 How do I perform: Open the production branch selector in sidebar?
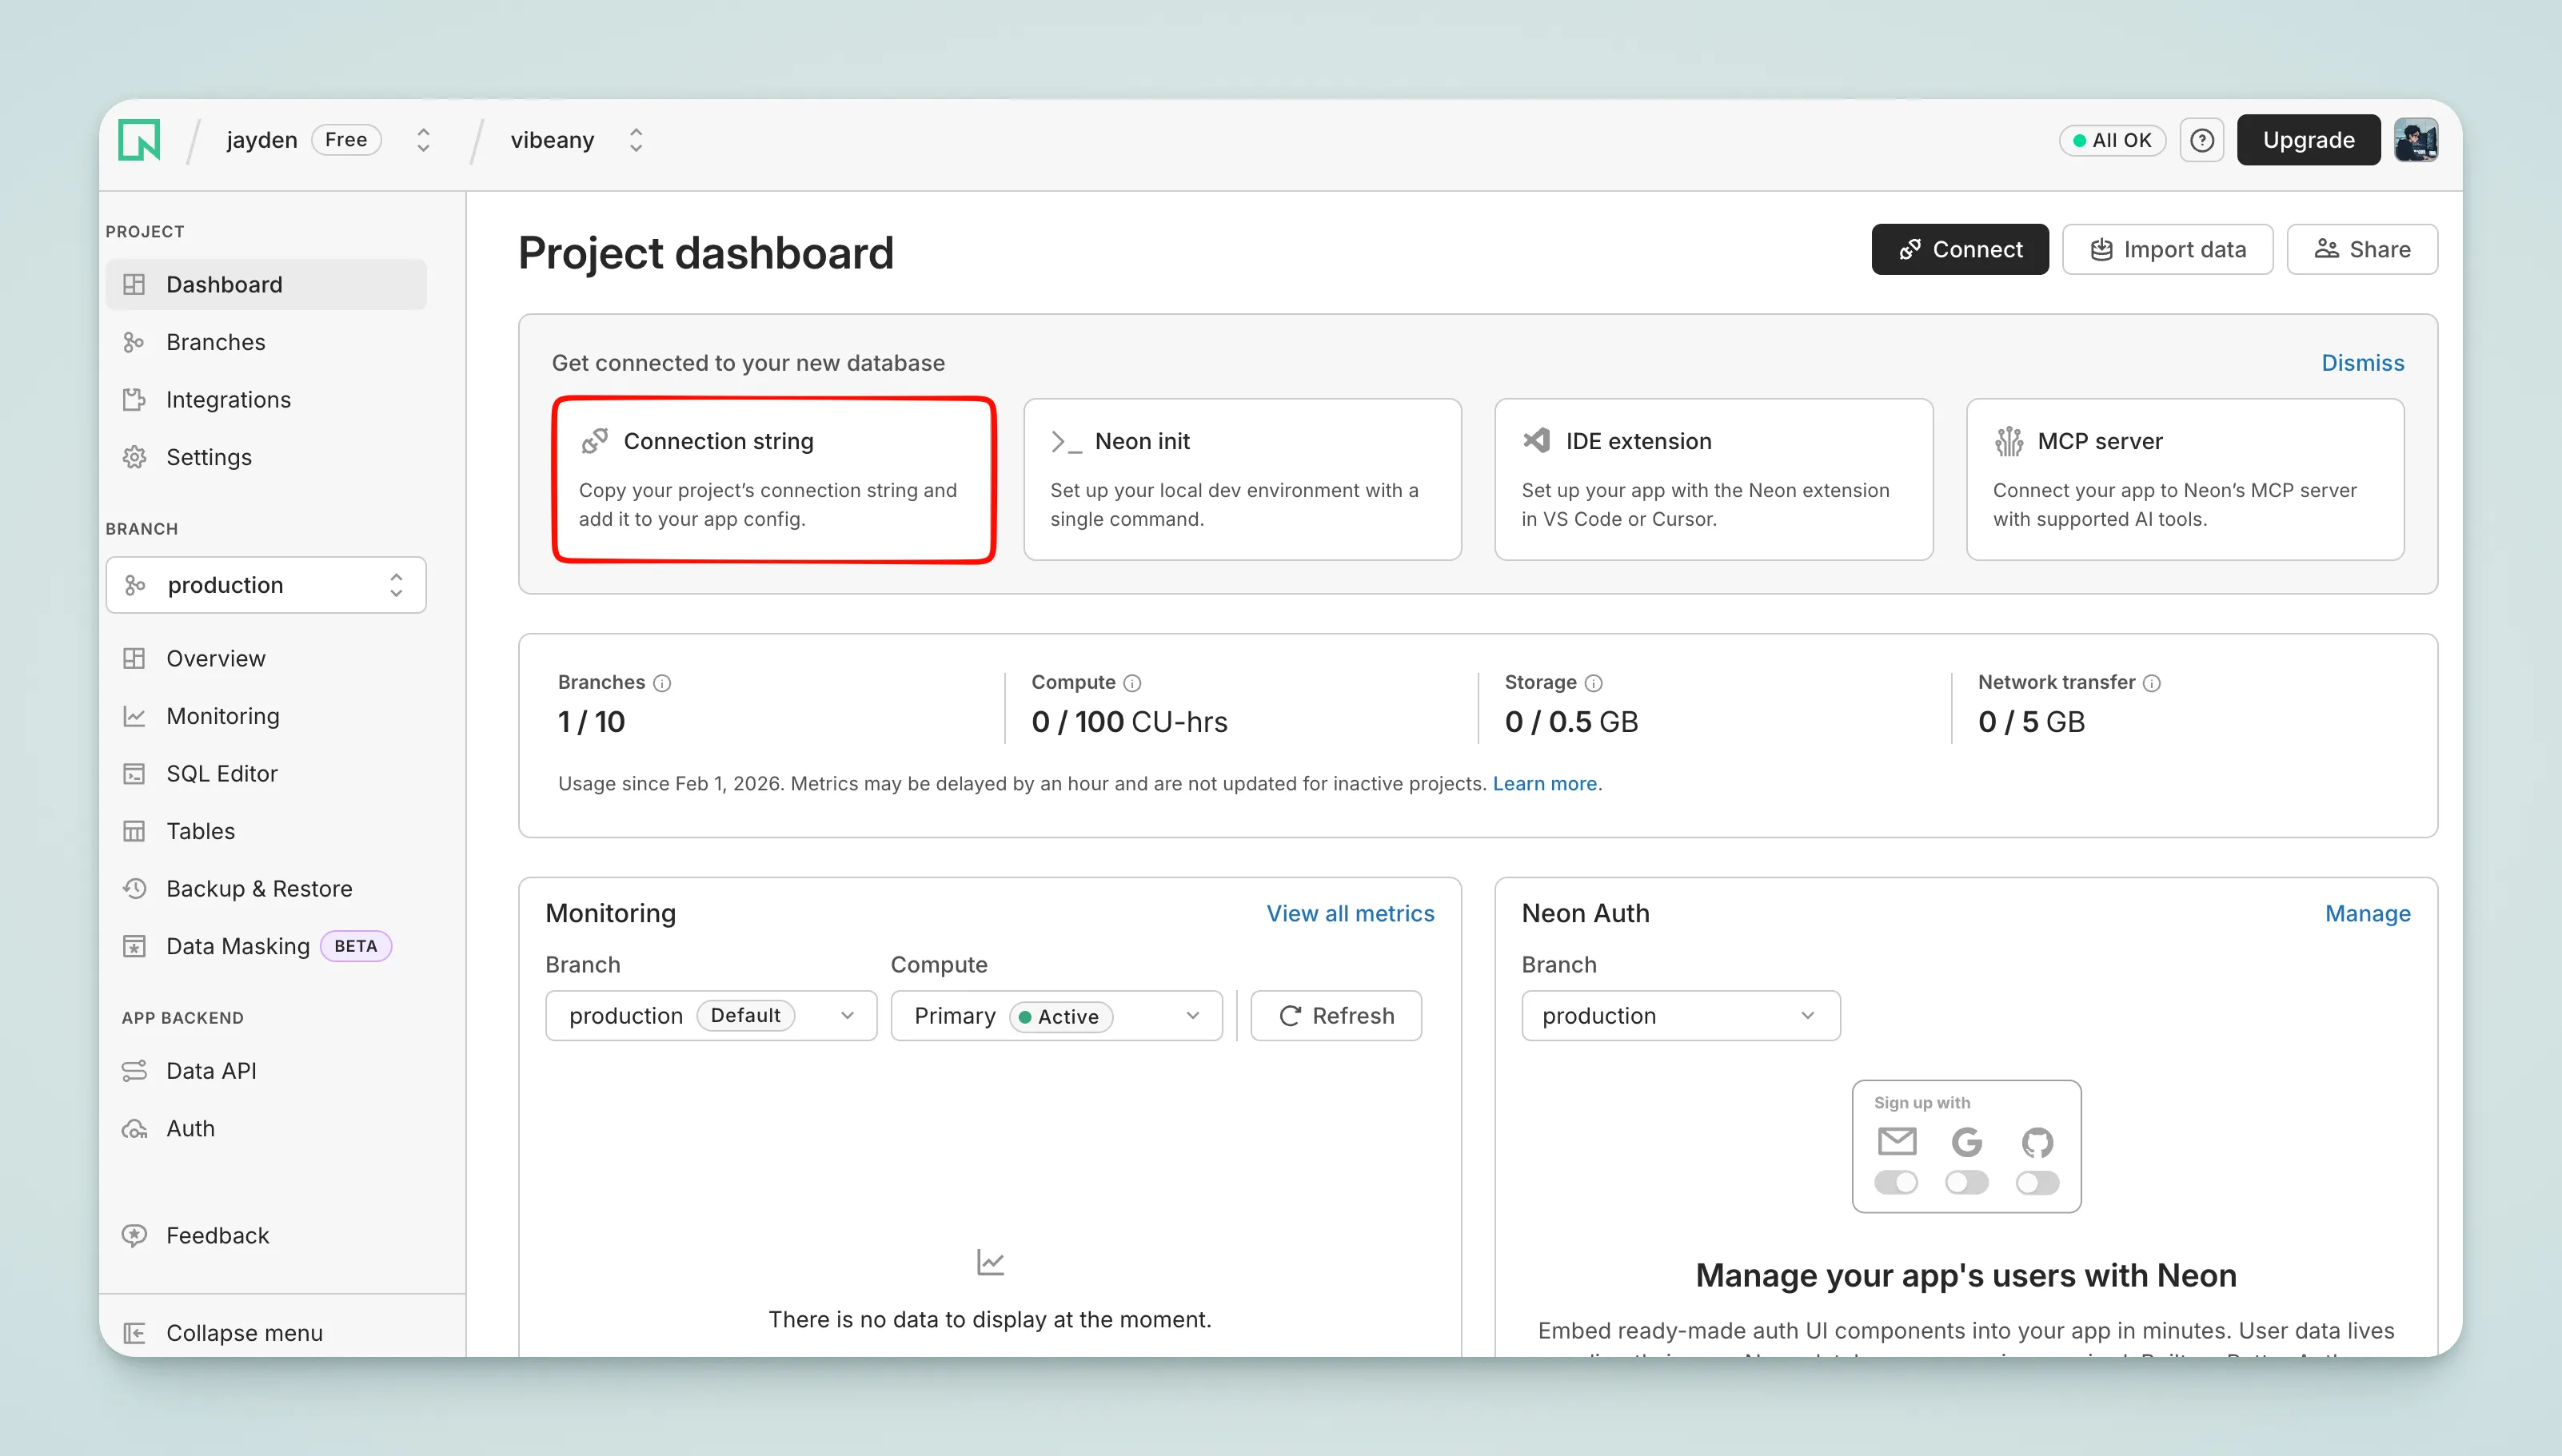click(266, 585)
